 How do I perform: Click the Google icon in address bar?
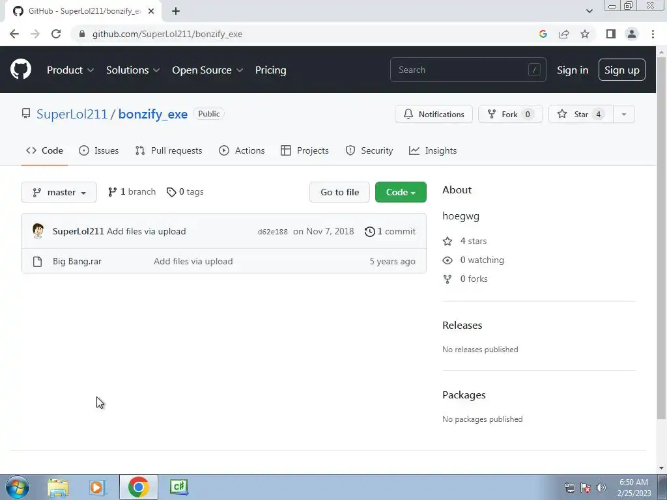[543, 34]
